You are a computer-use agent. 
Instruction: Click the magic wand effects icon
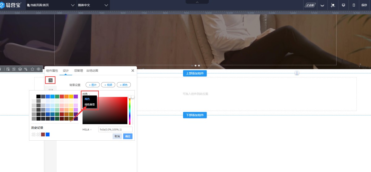pos(26,69)
